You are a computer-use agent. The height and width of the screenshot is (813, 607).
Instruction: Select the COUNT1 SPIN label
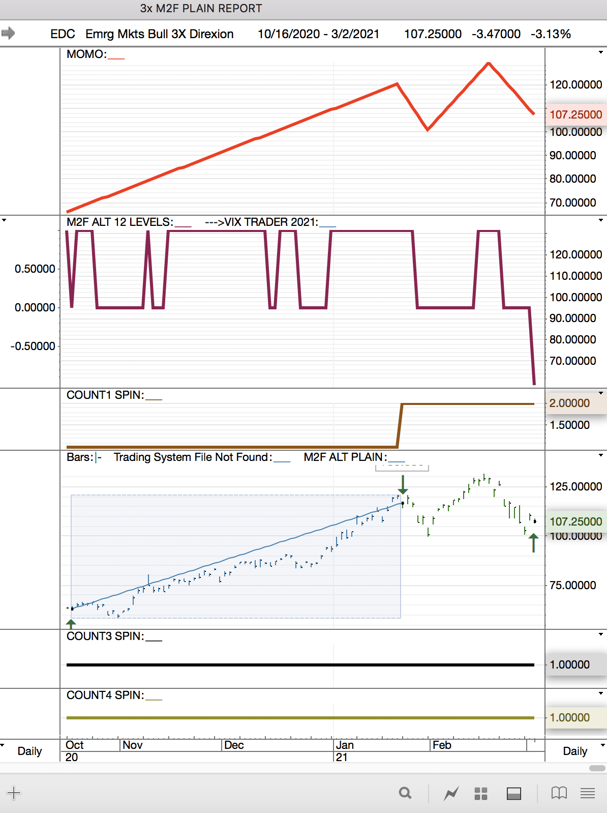pos(105,395)
